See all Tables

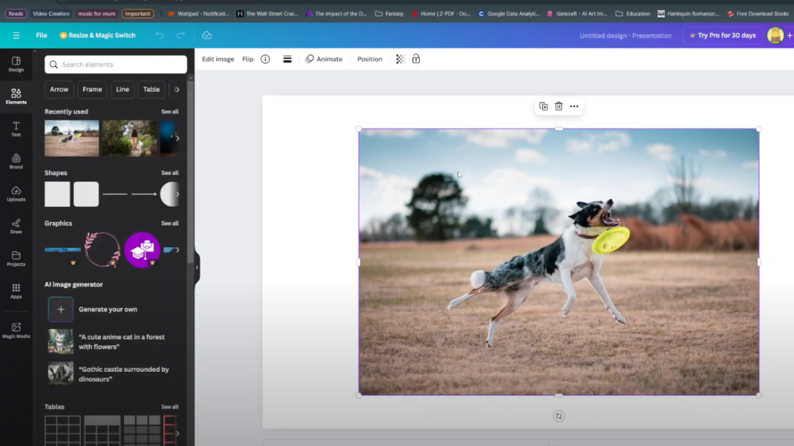[x=170, y=407]
